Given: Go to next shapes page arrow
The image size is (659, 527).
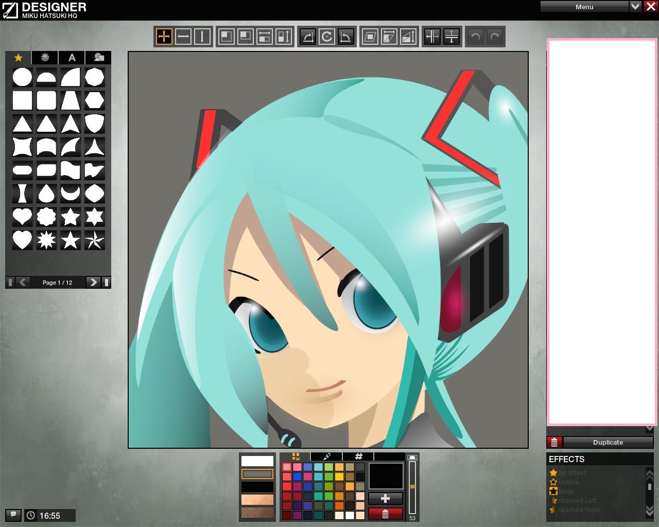Looking at the screenshot, I should click(93, 282).
